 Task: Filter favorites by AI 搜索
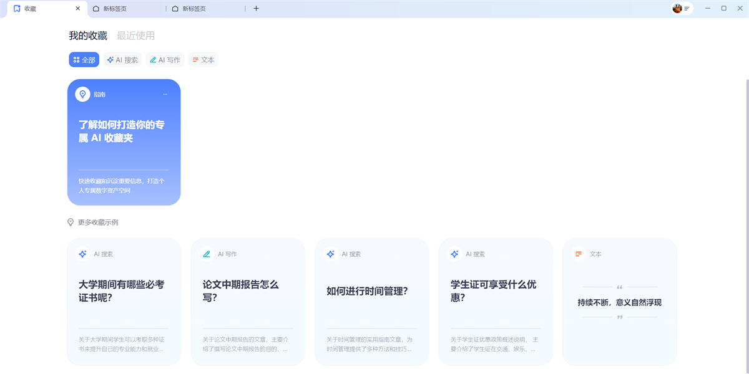click(122, 60)
